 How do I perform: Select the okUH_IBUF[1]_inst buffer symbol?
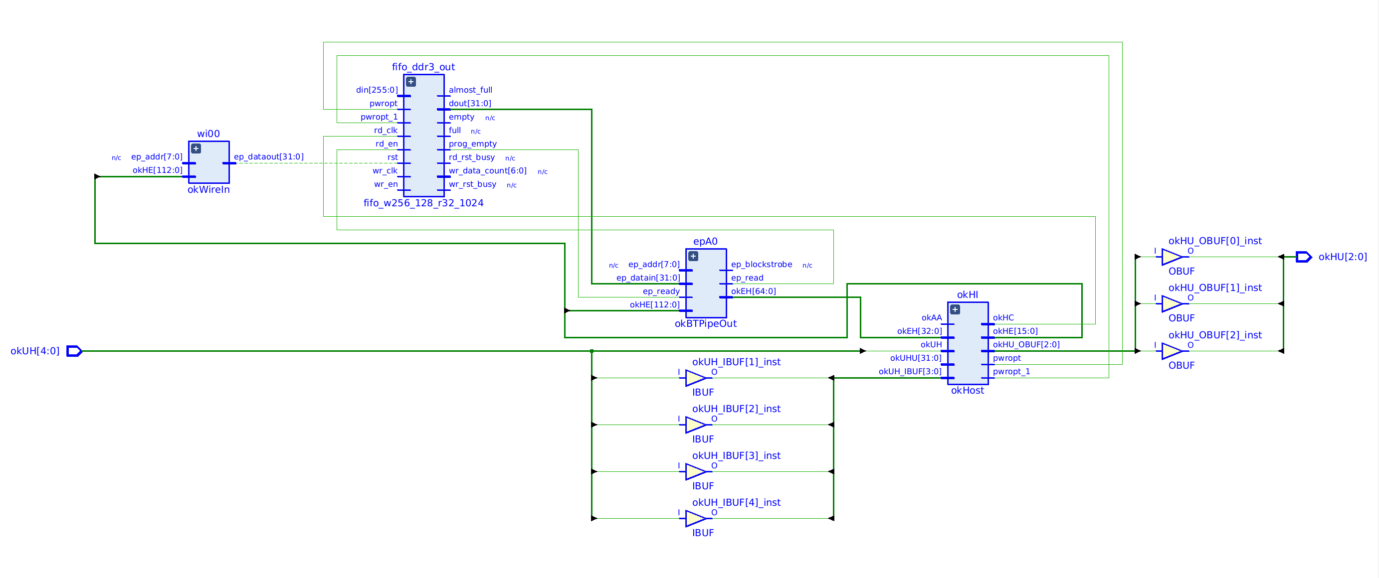coord(696,378)
